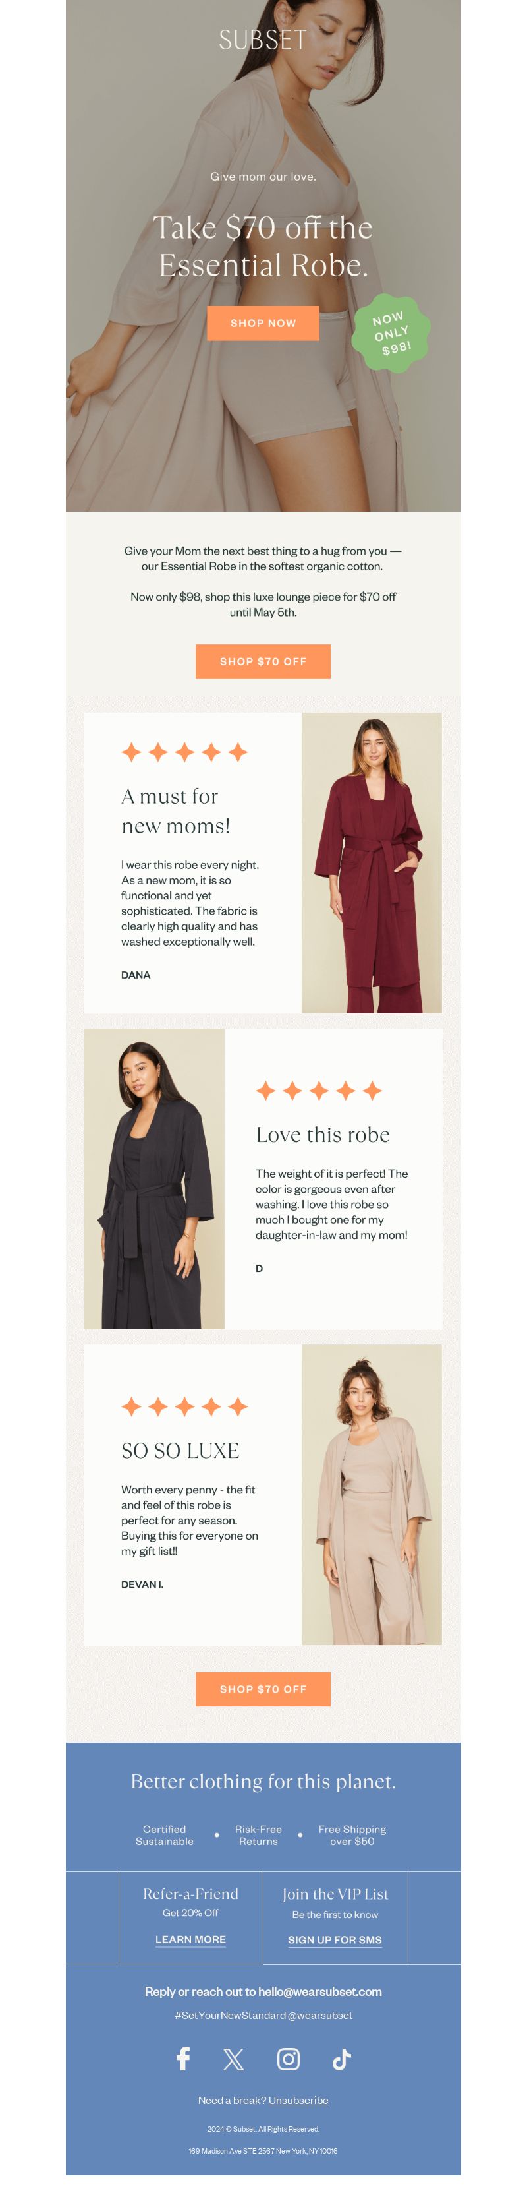527x2201 pixels.
Task: Open the X social icon
Action: pos(233,2060)
